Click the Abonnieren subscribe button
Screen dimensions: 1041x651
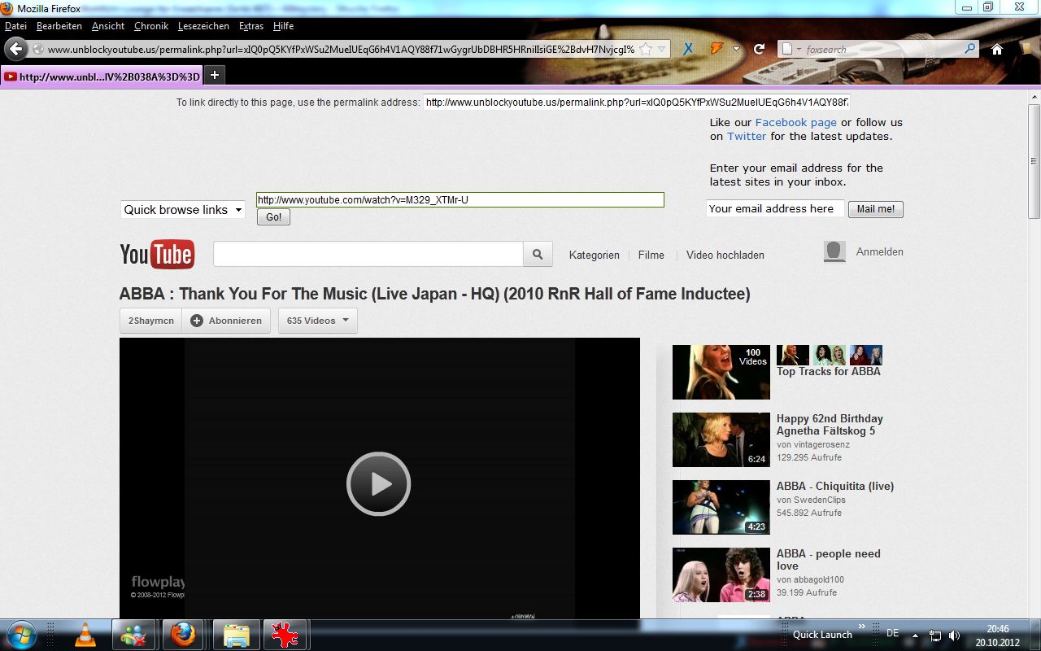[x=226, y=321]
